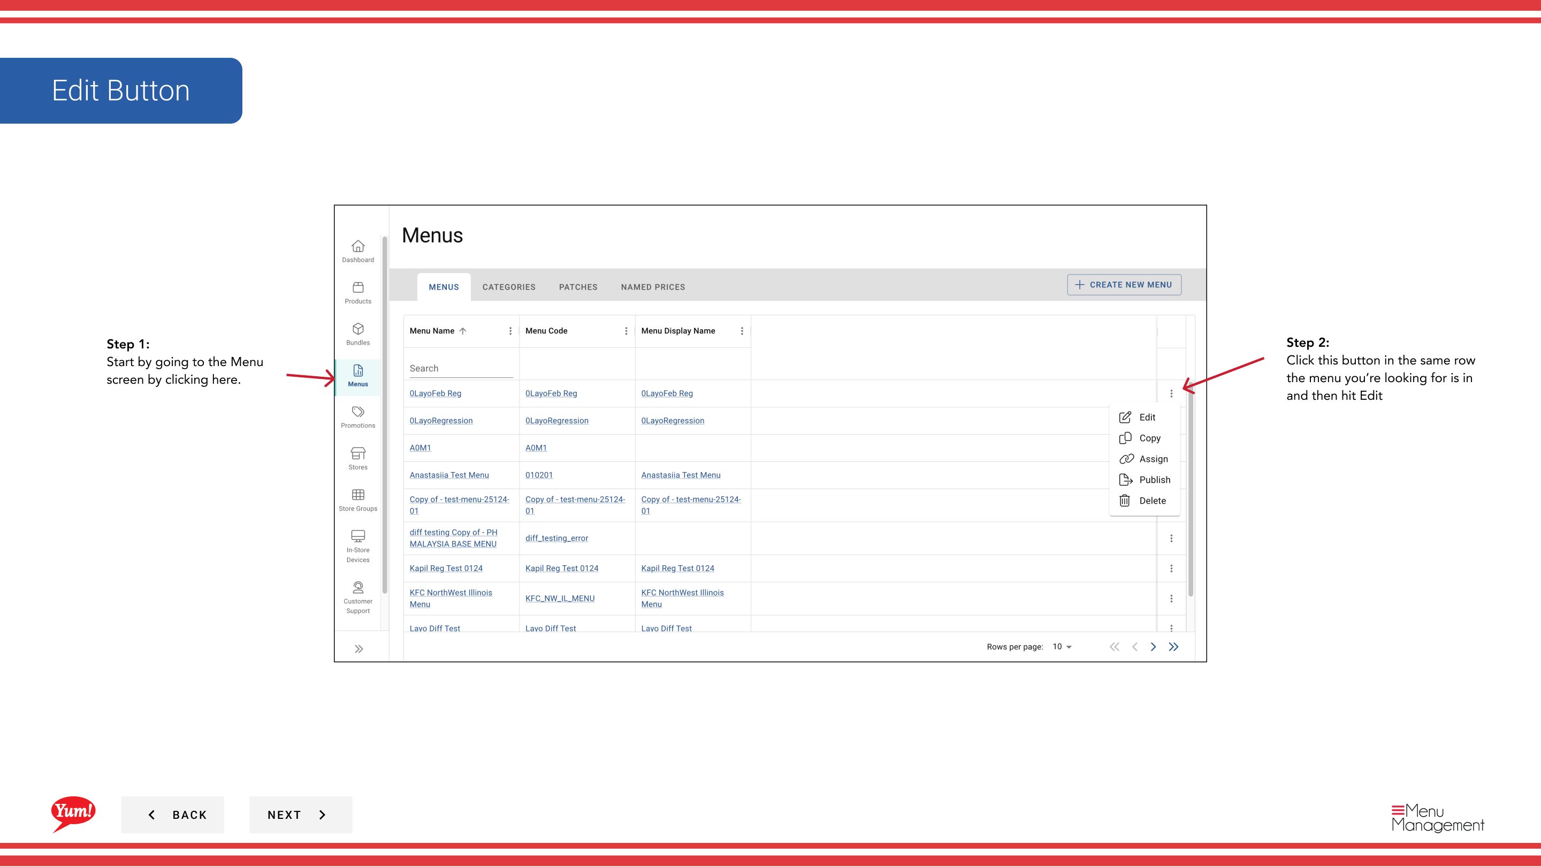Open the diff_testing_error code link

click(x=556, y=538)
